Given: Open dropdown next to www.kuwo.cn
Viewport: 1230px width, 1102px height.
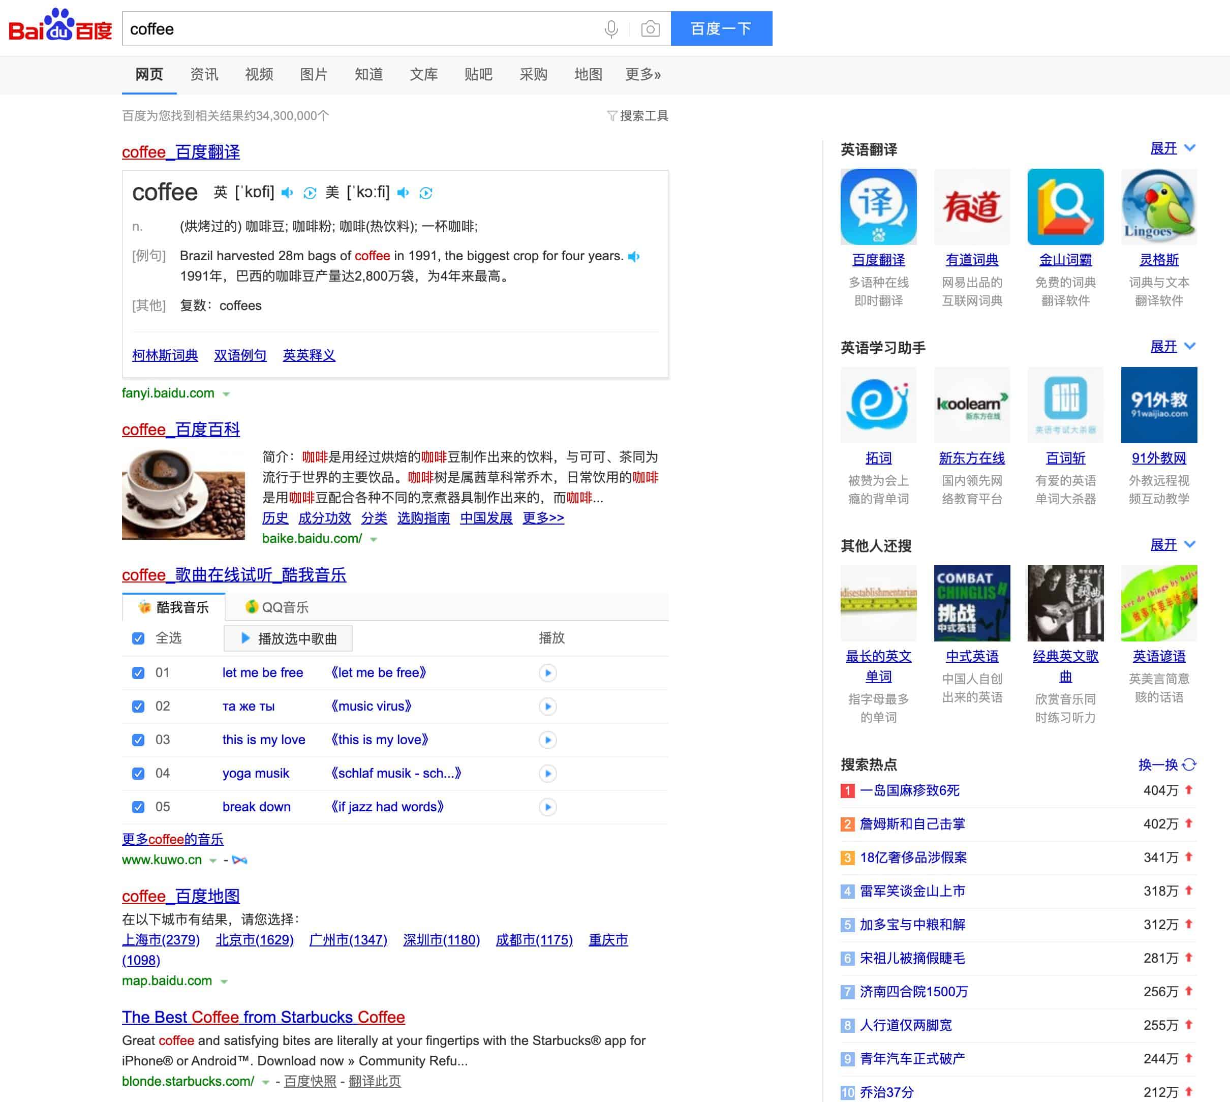Looking at the screenshot, I should (x=212, y=861).
